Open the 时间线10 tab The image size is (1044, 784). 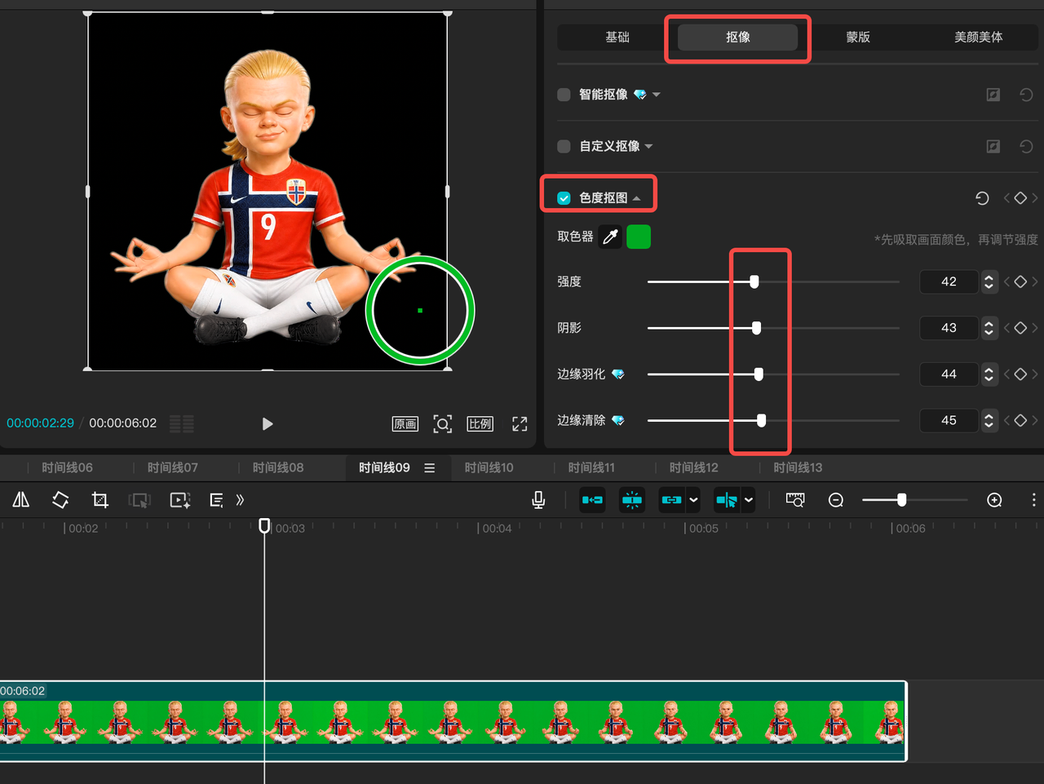tap(489, 468)
